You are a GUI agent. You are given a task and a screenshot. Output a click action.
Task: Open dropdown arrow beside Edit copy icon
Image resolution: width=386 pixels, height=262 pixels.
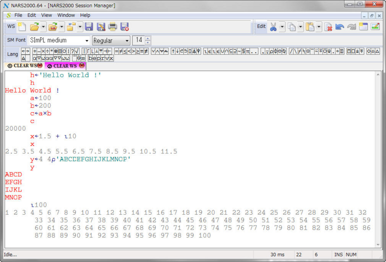pyautogui.click(x=301, y=27)
